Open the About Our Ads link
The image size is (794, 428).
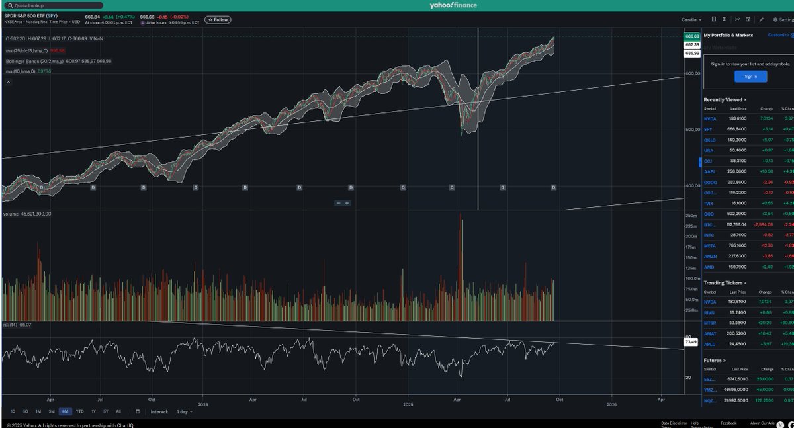[762, 423]
